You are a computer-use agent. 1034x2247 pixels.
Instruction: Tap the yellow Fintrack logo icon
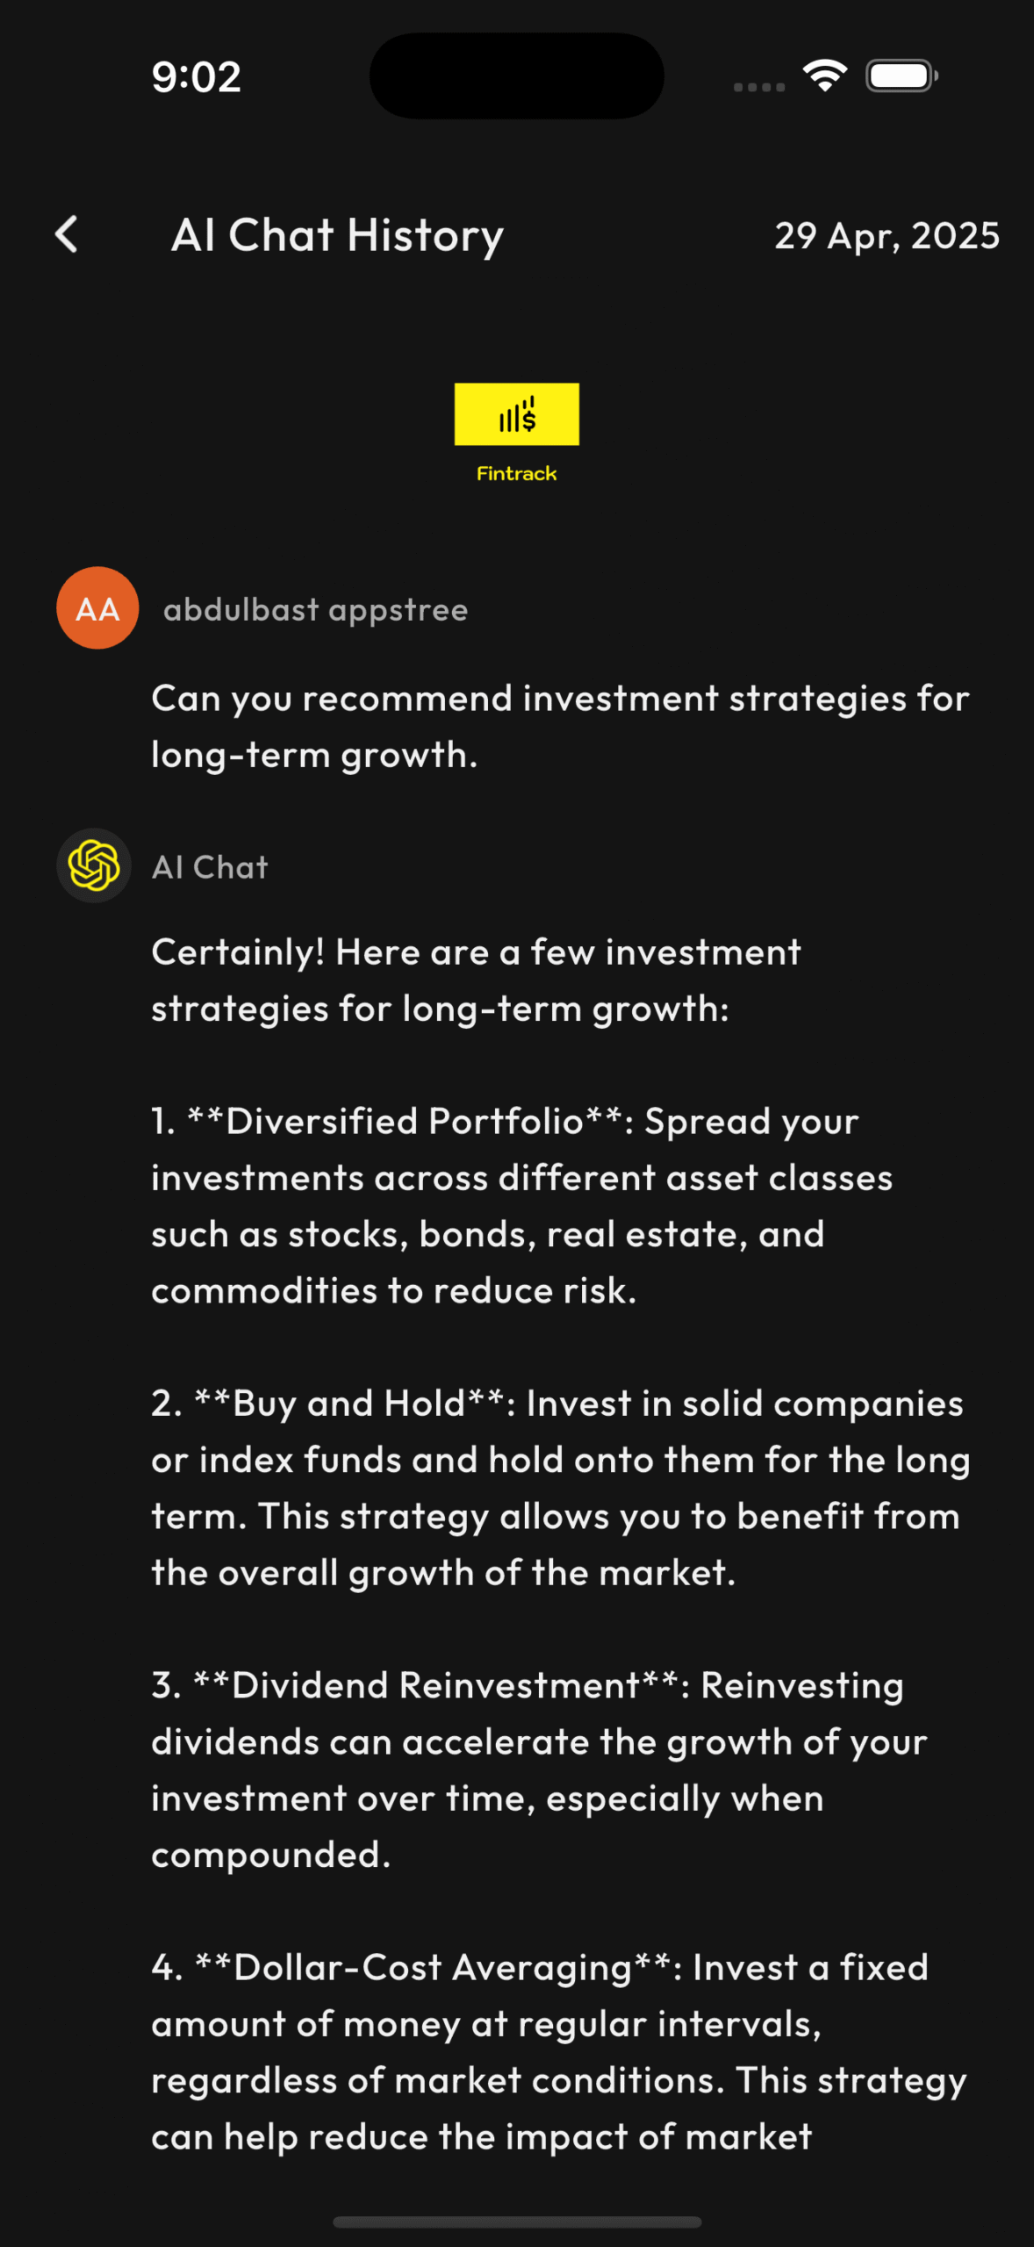coord(516,413)
